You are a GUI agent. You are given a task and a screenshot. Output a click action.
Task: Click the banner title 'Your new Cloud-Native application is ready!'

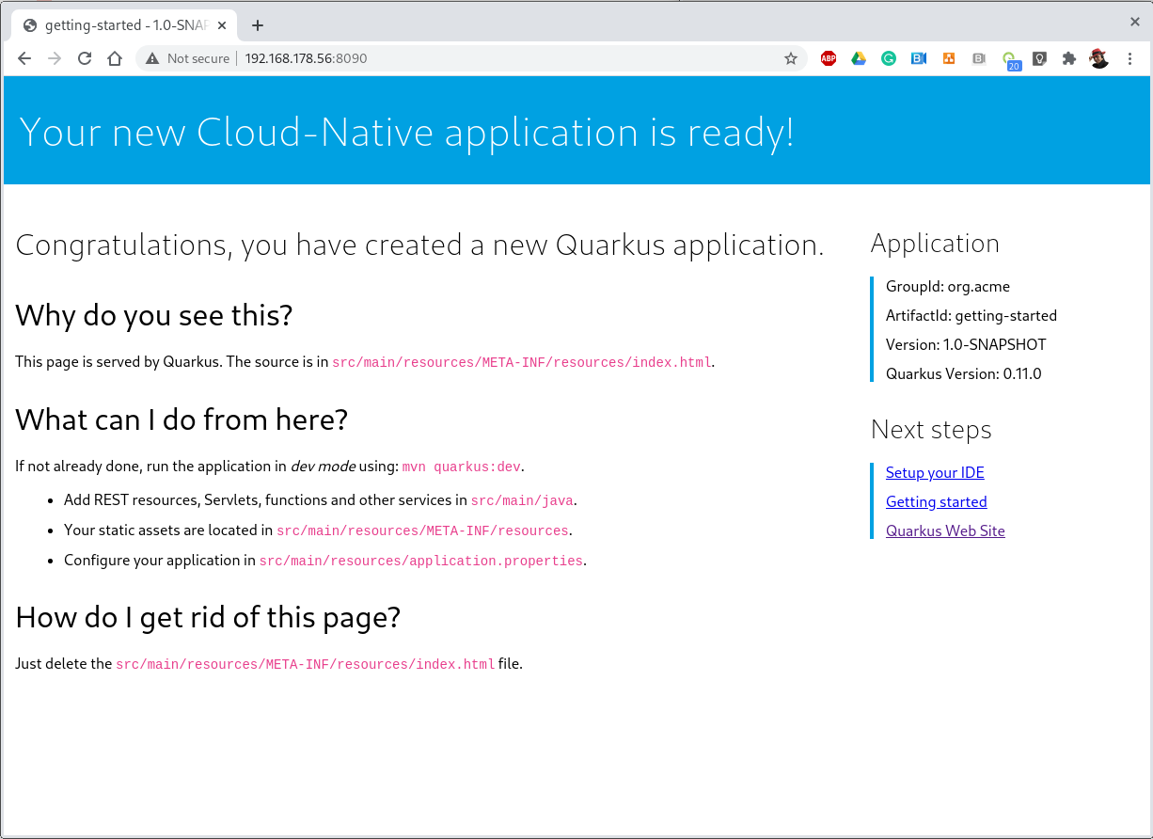click(x=406, y=132)
